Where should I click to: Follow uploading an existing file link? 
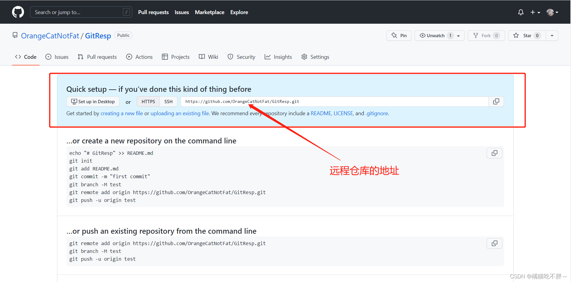180,113
